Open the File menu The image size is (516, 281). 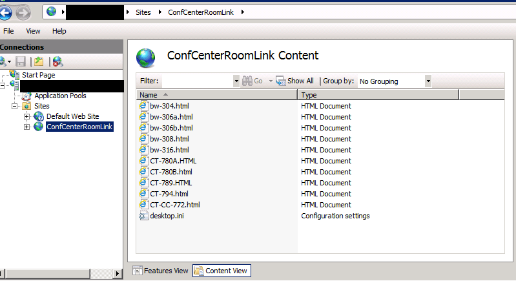8,31
